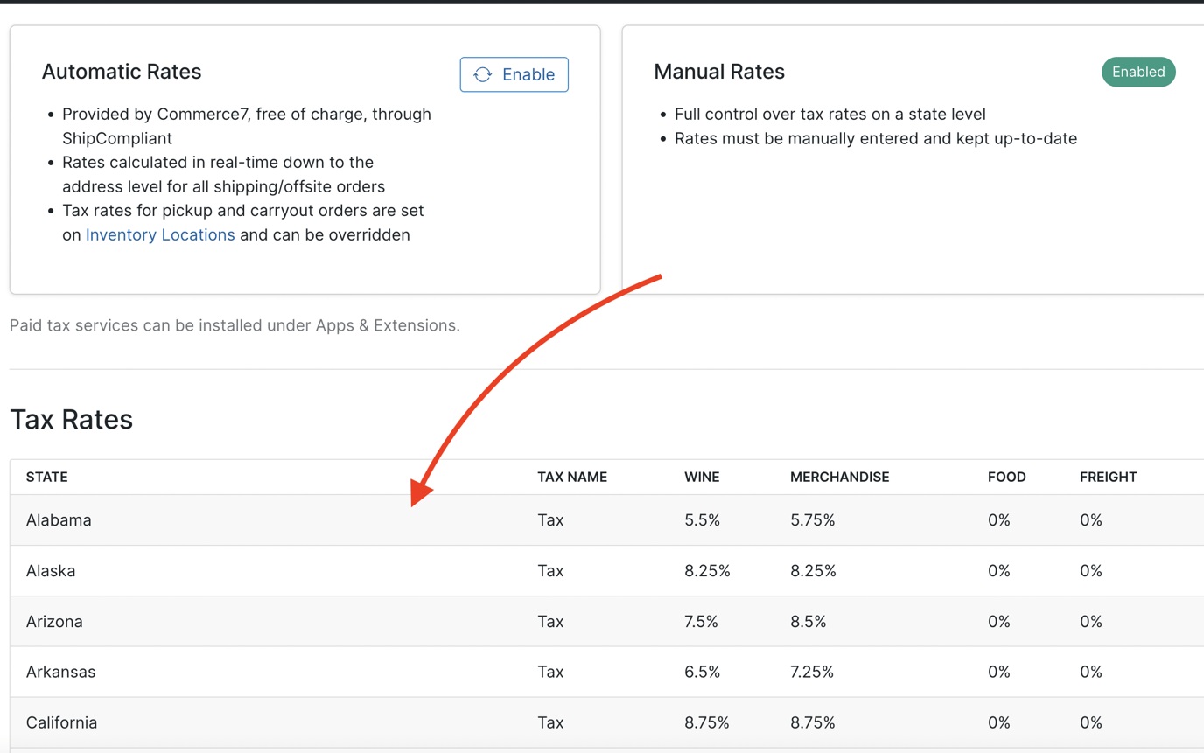Click the circular sync icon in Enable button
1204x753 pixels.
click(x=482, y=74)
